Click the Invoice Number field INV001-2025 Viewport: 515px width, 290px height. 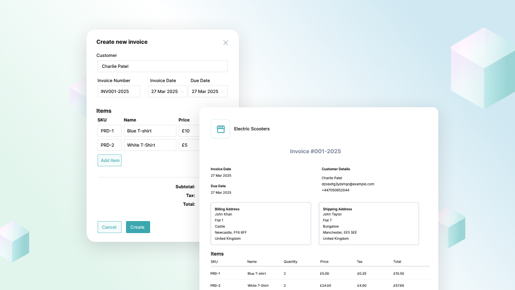(119, 91)
